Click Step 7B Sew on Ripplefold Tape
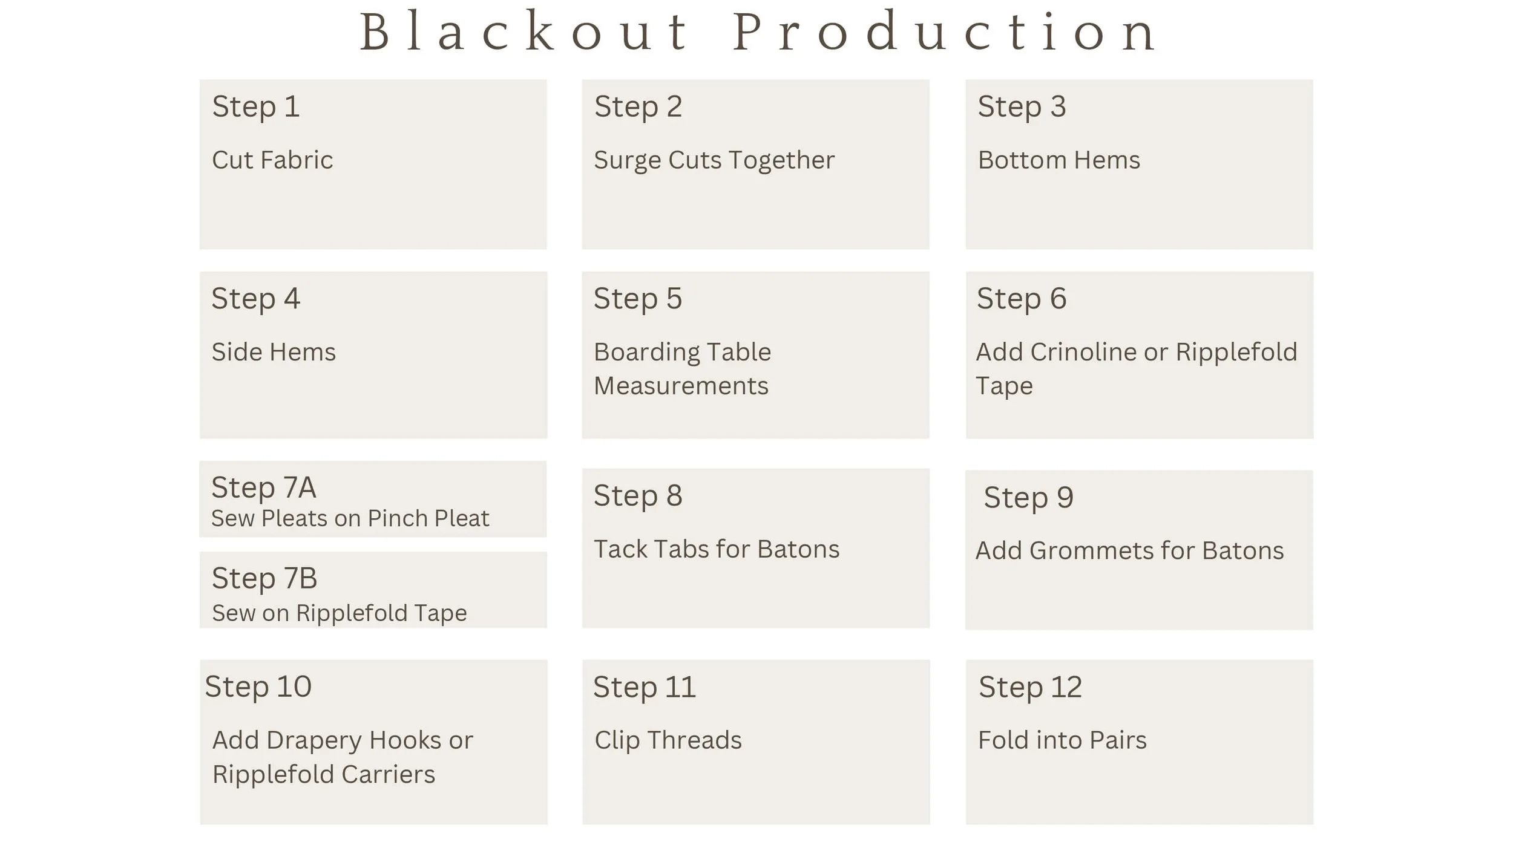 373,590
